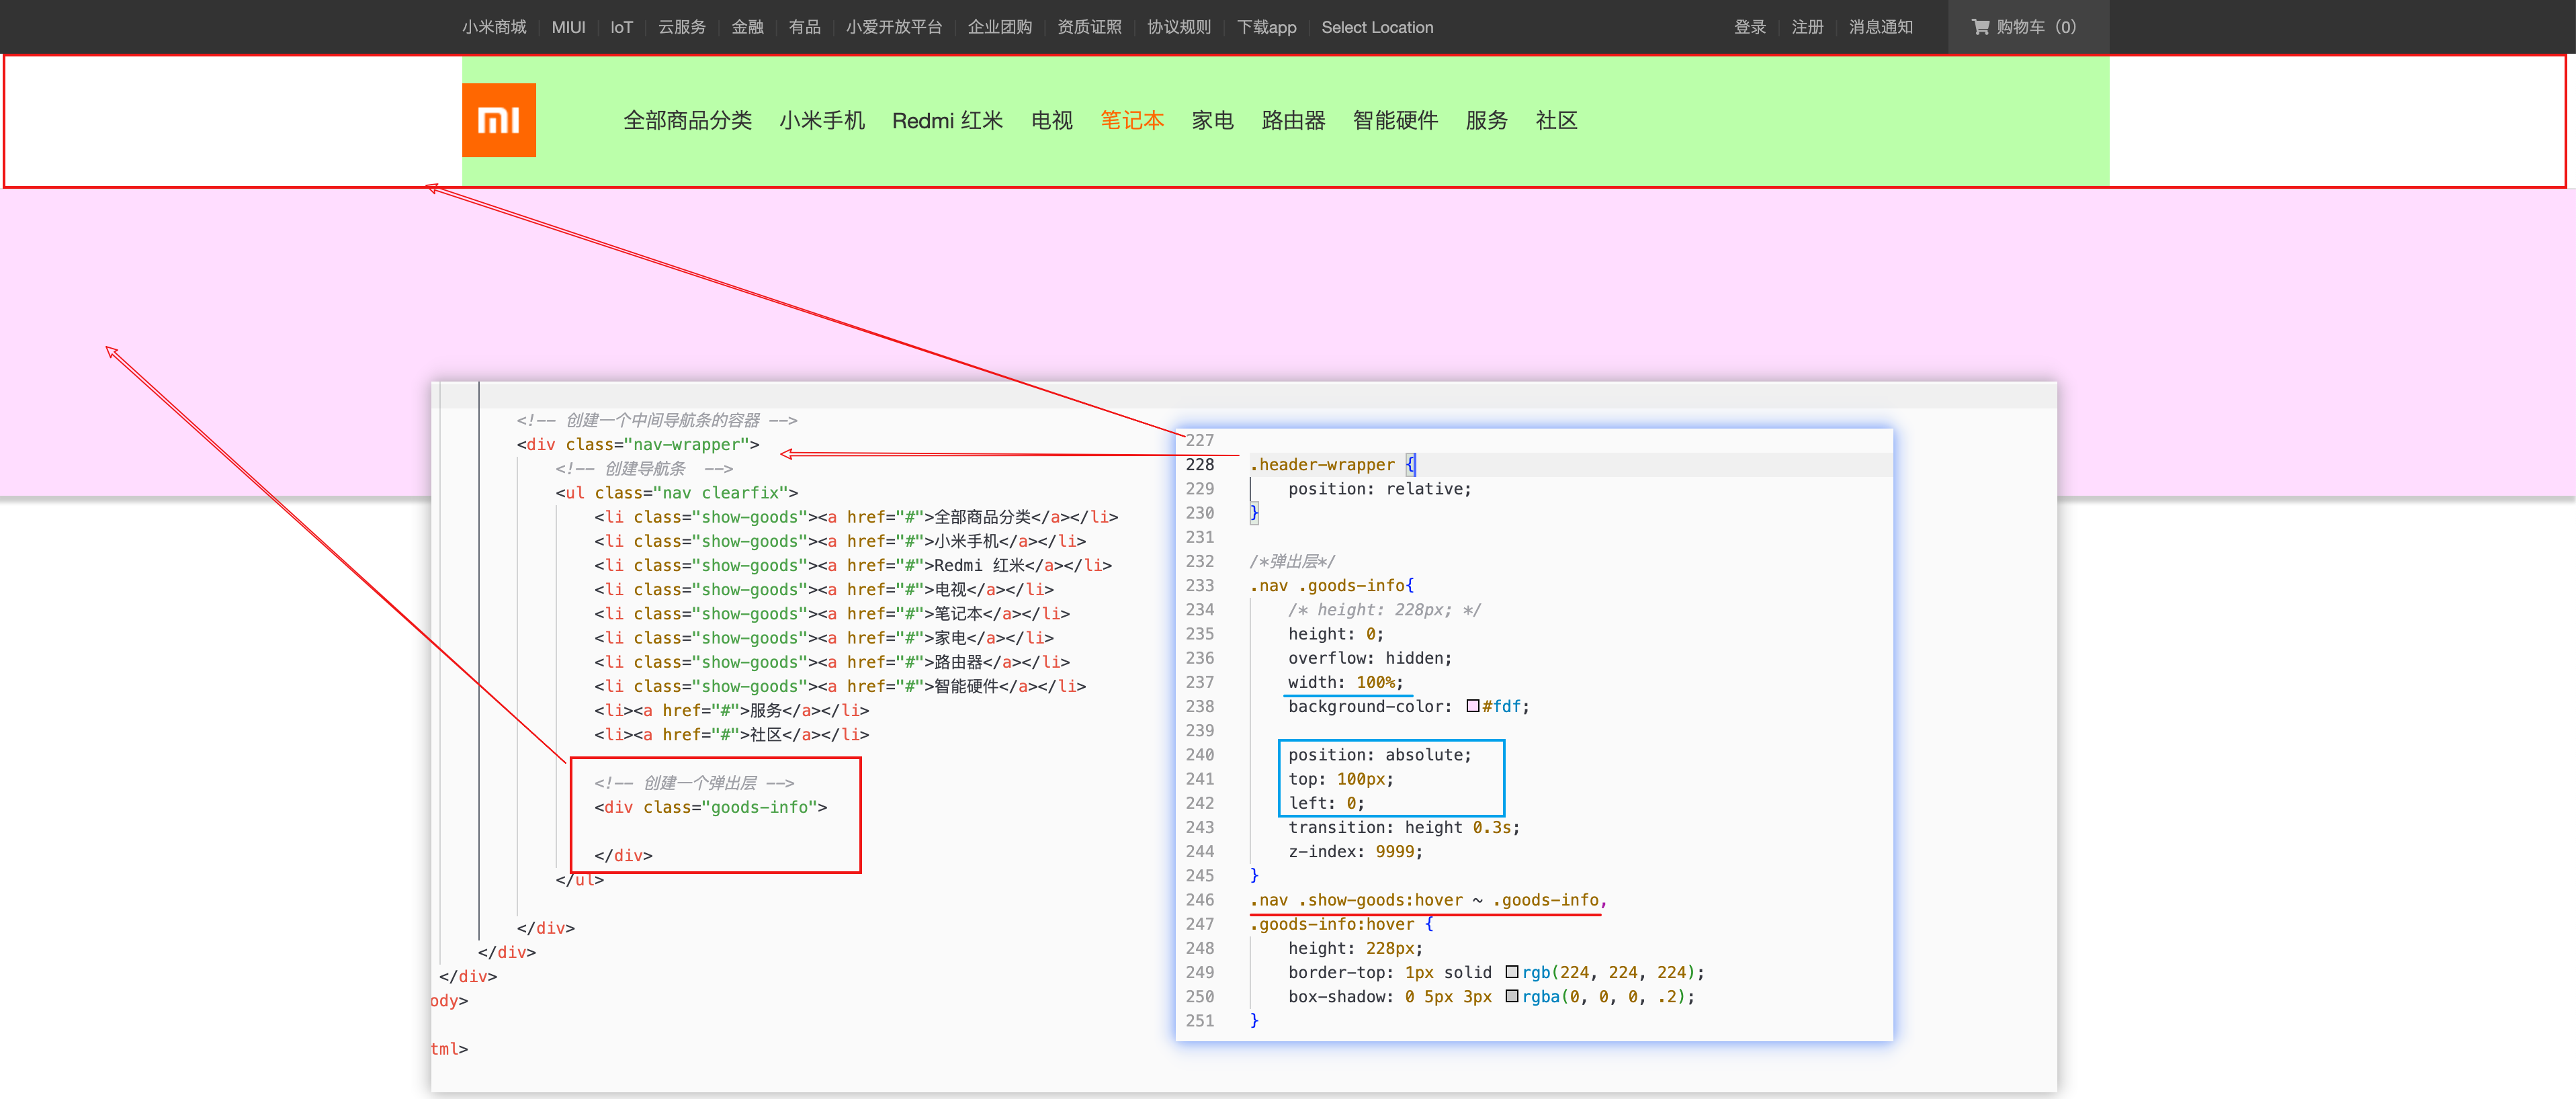This screenshot has height=1099, width=2576.
Task: Click the 注册 register link
Action: tap(1807, 27)
